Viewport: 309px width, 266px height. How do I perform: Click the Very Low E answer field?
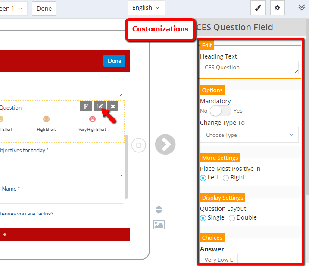[x=219, y=259]
